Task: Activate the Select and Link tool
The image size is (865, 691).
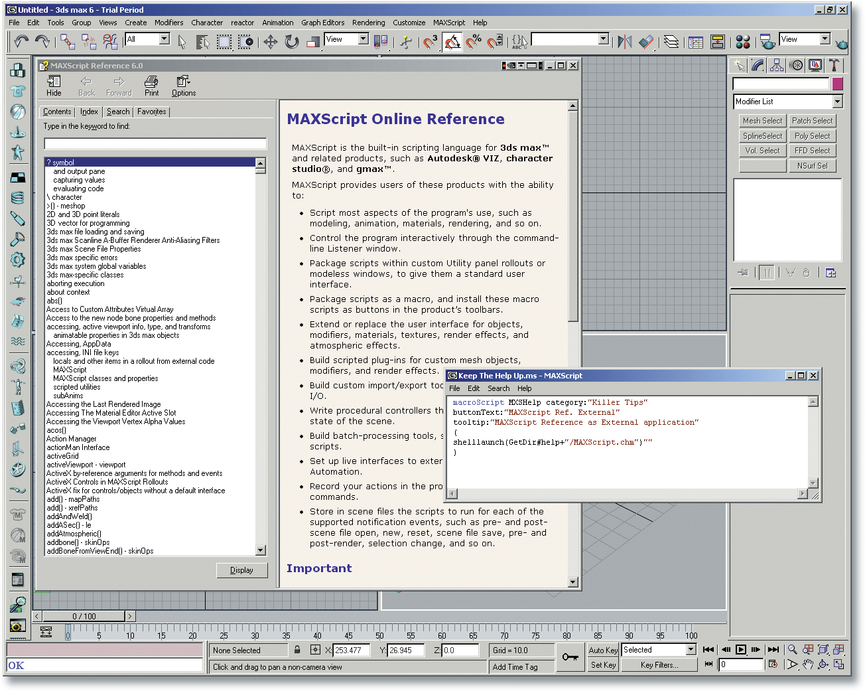Action: click(68, 42)
